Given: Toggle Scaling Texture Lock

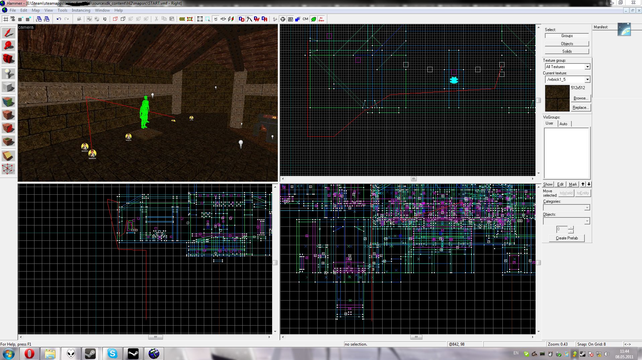Looking at the screenshot, I should pos(223,19).
